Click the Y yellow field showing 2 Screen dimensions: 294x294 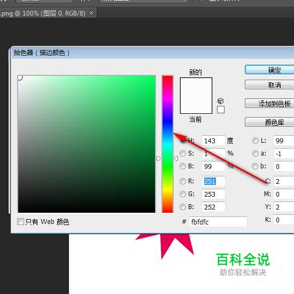(284, 207)
